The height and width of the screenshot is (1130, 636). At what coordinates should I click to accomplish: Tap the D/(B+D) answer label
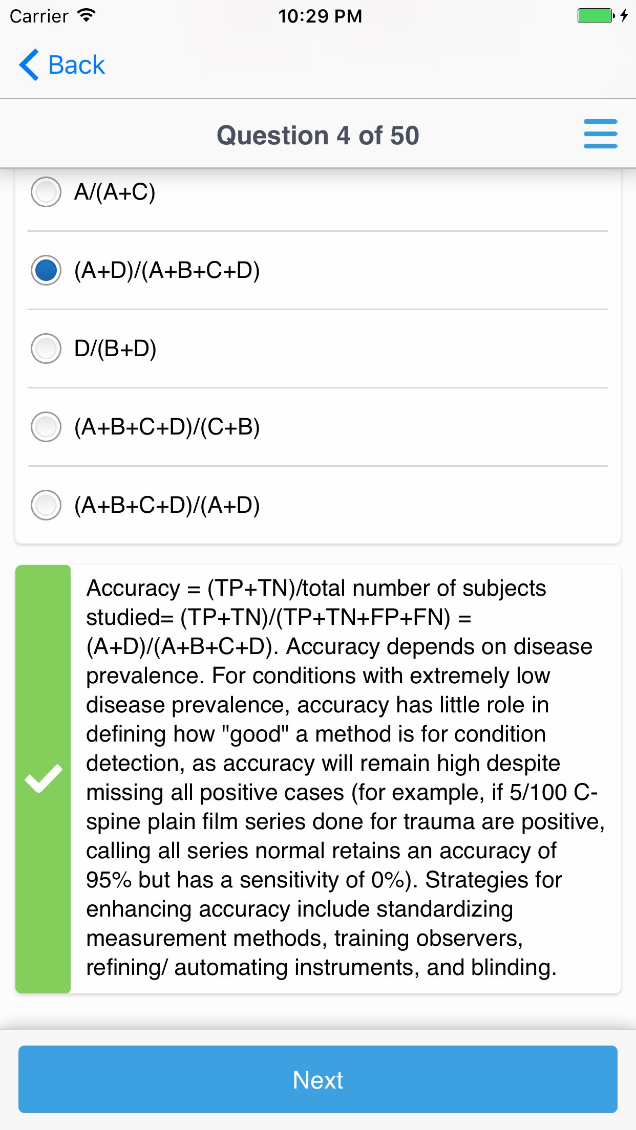pos(115,349)
